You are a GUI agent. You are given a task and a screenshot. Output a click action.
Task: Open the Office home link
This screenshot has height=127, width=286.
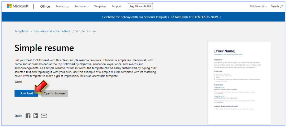[x=45, y=6]
